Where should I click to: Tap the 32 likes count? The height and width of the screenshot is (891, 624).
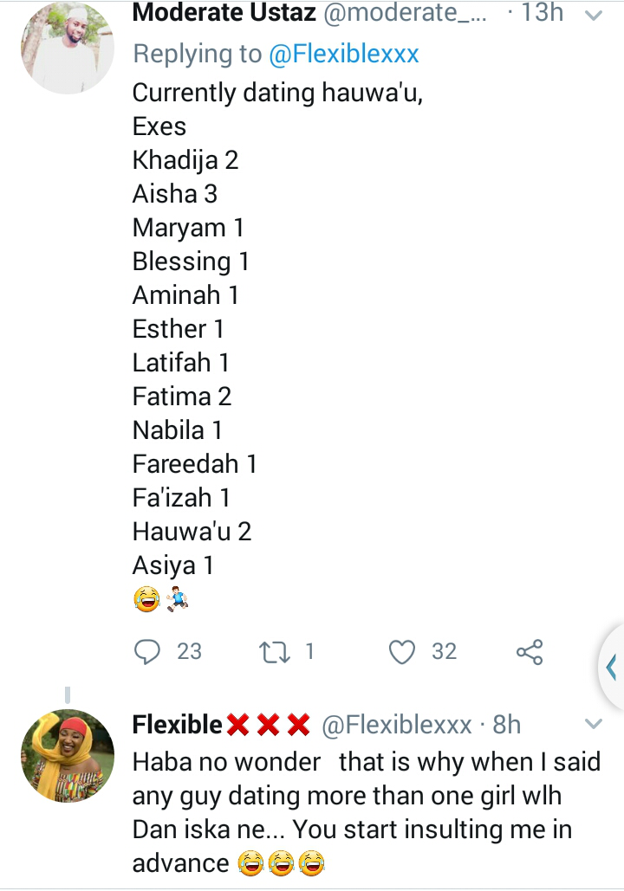[444, 652]
